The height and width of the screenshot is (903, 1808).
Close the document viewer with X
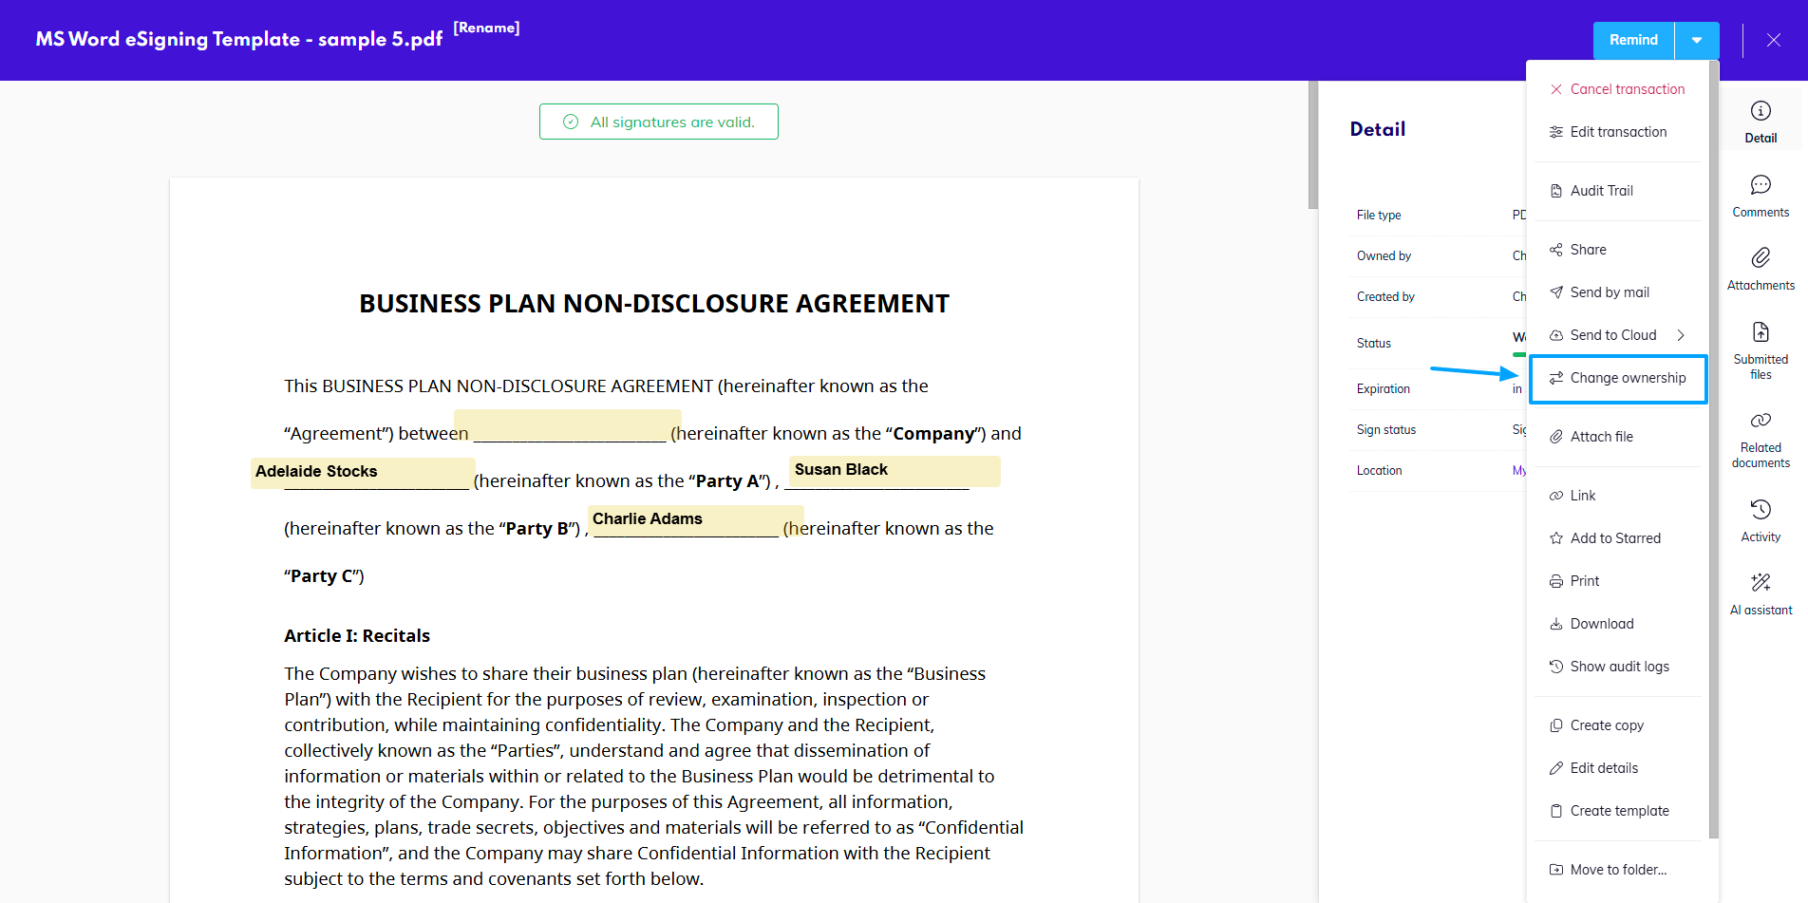tap(1773, 40)
